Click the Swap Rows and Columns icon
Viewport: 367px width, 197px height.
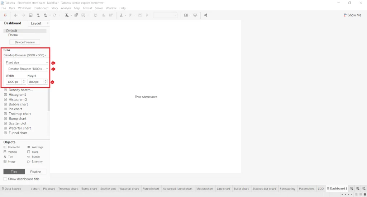[x=95, y=15]
